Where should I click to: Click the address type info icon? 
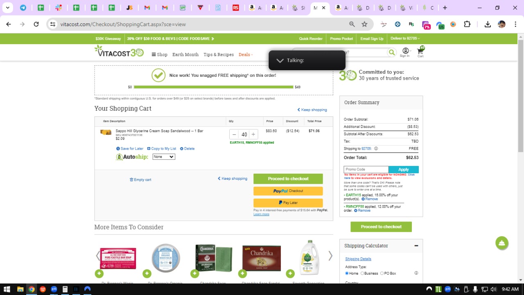click(x=416, y=273)
